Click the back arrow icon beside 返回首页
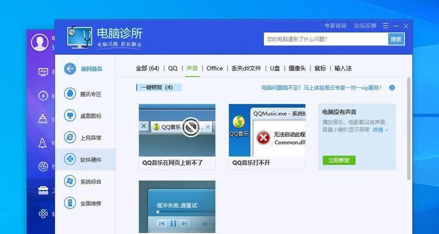Viewport: 439px width, 234px height. click(70, 68)
